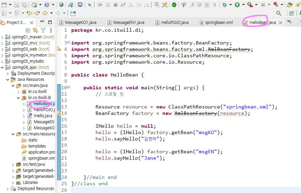Click the Step Return icon
The width and height of the screenshot is (301, 193).
click(147, 5)
